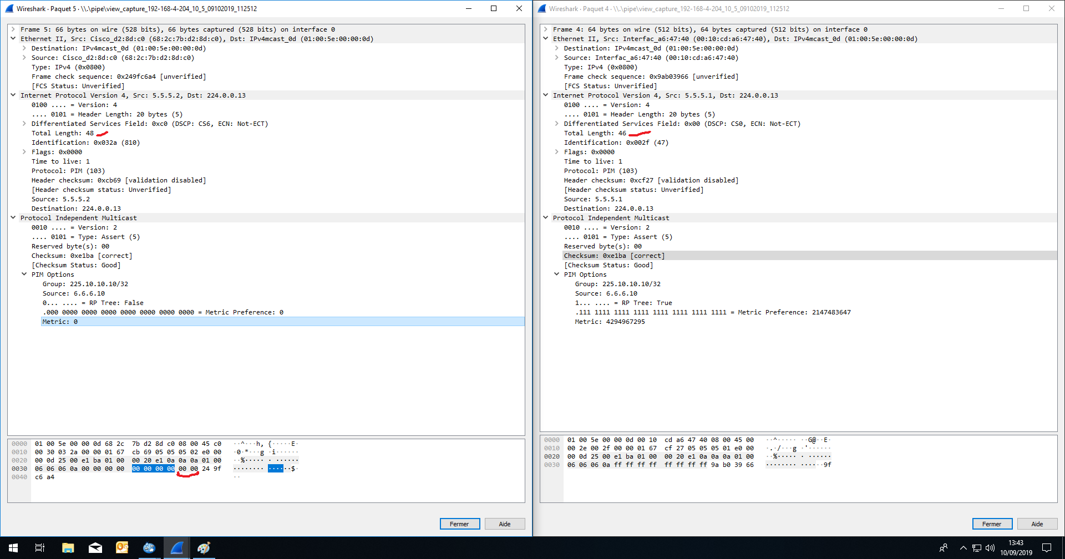Open the paint palette app on the taskbar
1065x559 pixels.
point(204,548)
